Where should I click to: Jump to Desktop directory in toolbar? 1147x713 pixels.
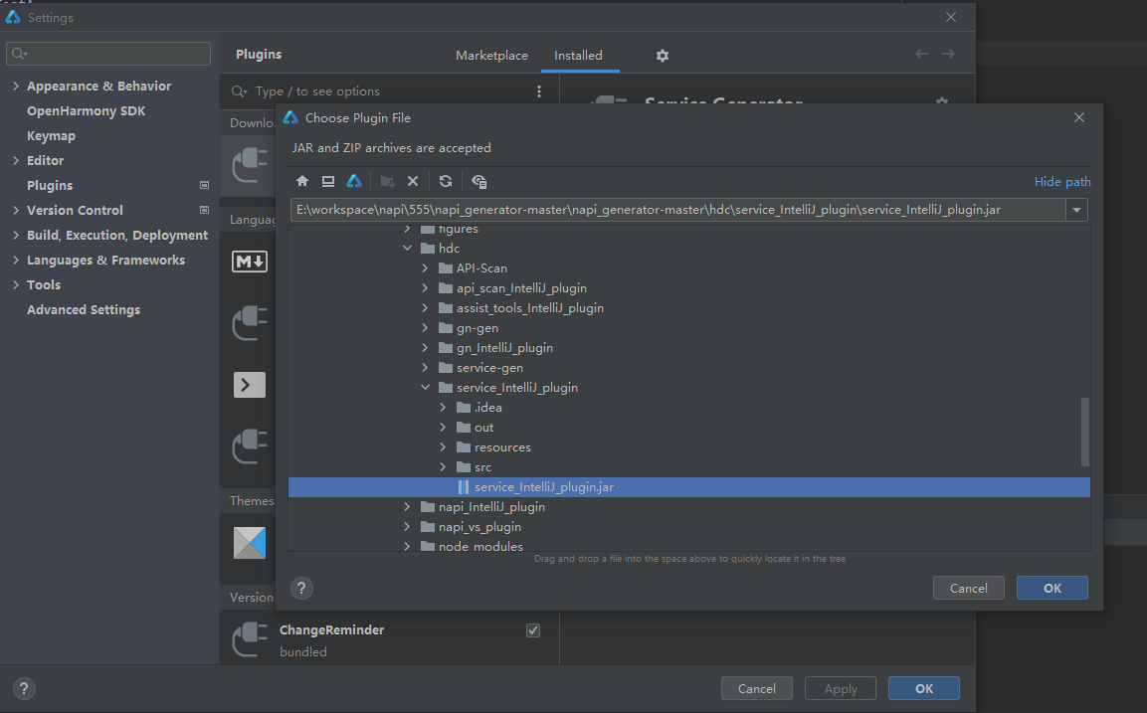(327, 181)
